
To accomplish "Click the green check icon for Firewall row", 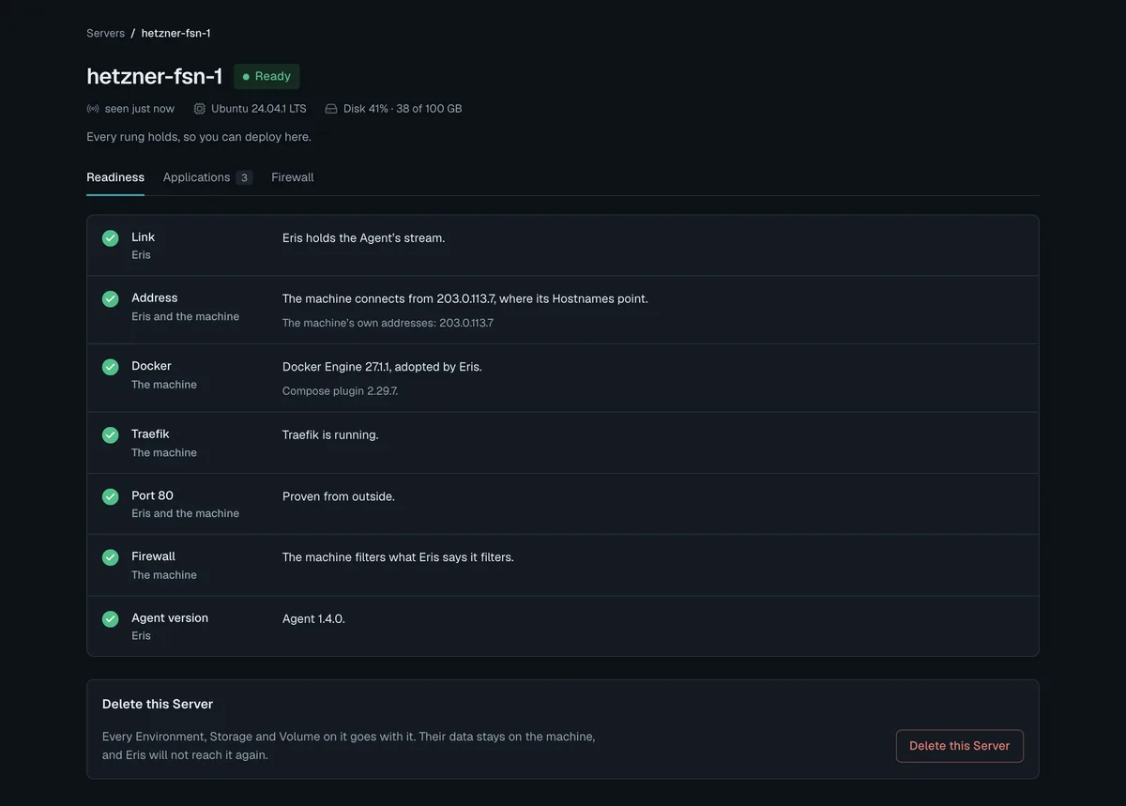I will (x=111, y=557).
